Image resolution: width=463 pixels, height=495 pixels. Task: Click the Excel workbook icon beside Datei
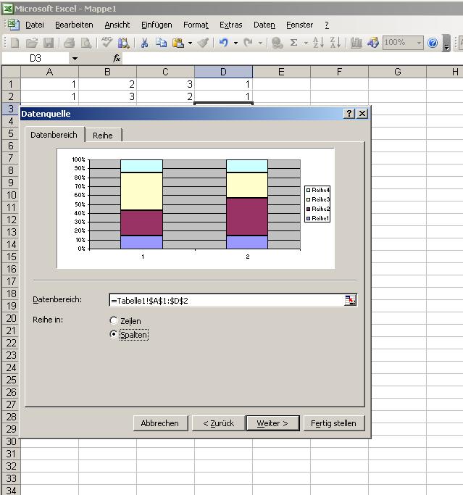point(13,25)
